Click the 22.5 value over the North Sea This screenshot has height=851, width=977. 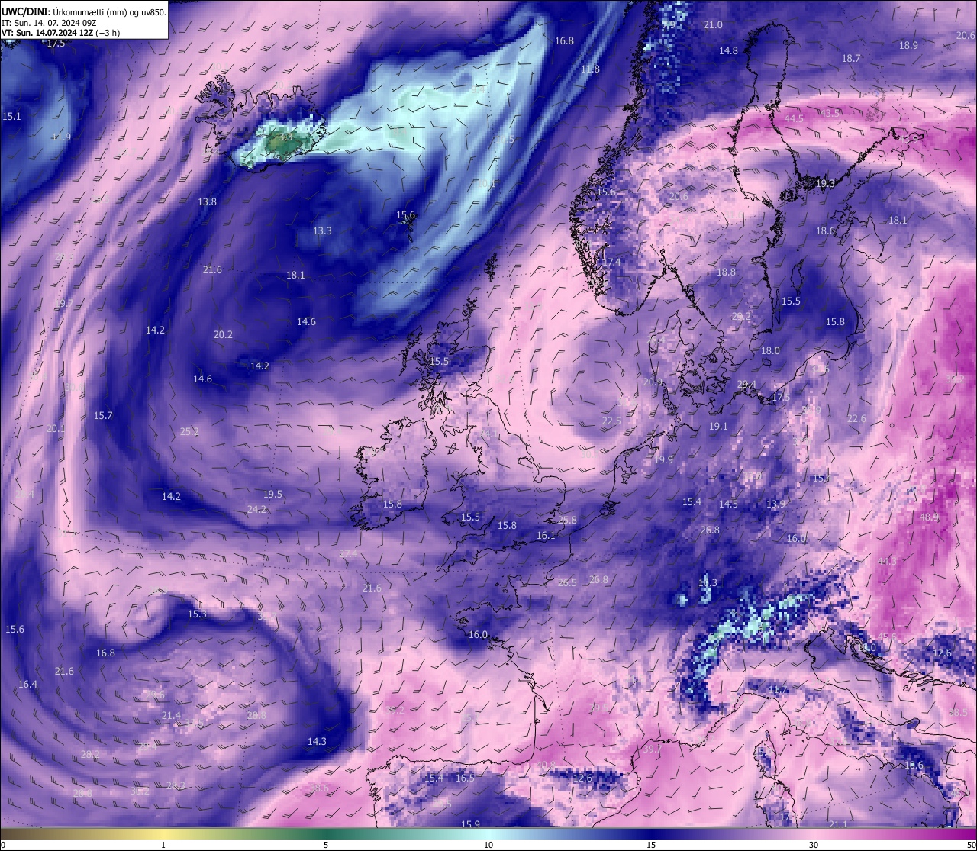[611, 421]
